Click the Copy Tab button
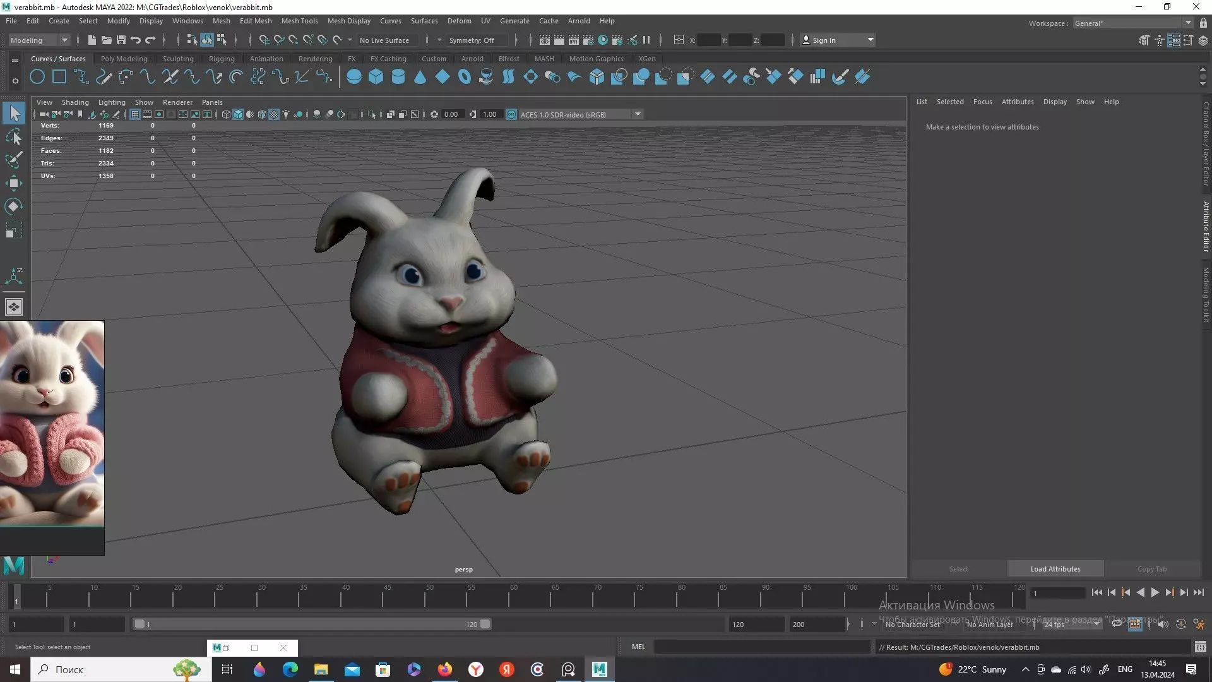 pos(1152,569)
